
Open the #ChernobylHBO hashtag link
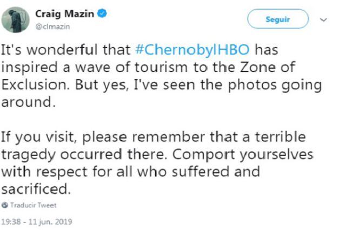(192, 50)
